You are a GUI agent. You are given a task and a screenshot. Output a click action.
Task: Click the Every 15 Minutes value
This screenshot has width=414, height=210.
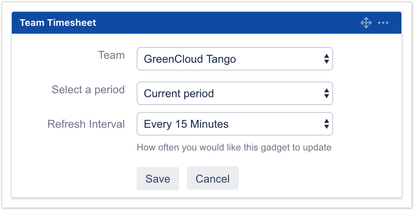click(x=186, y=124)
